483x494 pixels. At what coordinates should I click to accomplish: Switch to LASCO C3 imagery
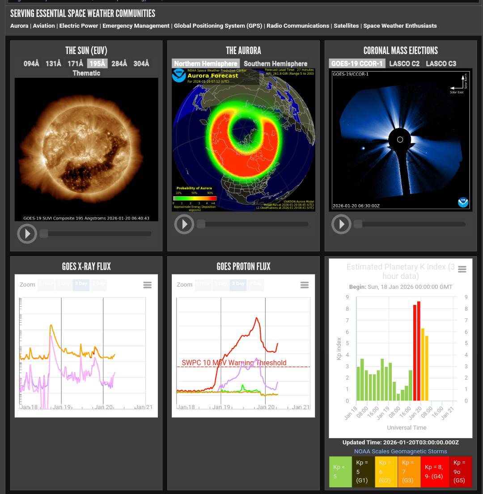(x=441, y=63)
